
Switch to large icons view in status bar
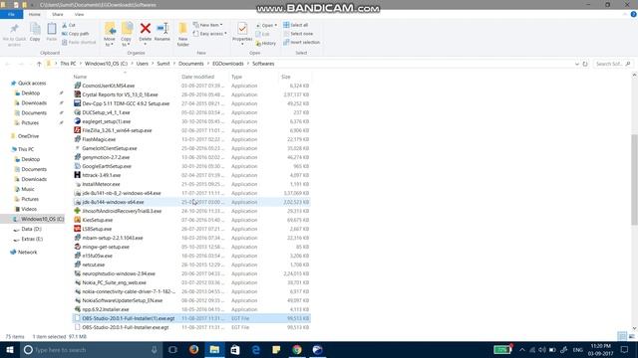point(631,336)
